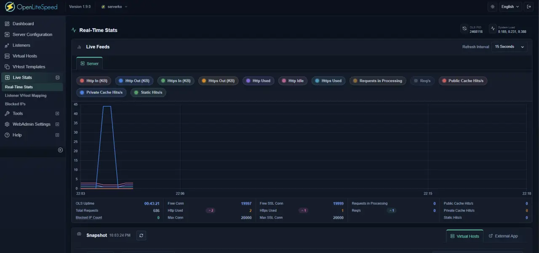Click the camera icon next to Snapshot

click(x=79, y=234)
